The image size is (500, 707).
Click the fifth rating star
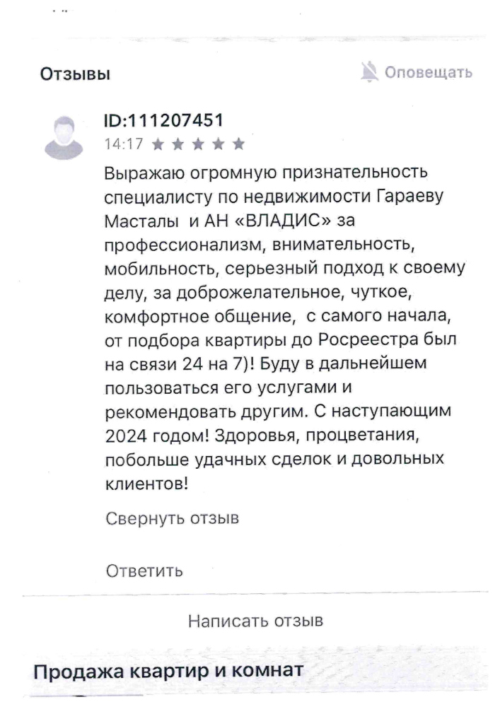(239, 144)
